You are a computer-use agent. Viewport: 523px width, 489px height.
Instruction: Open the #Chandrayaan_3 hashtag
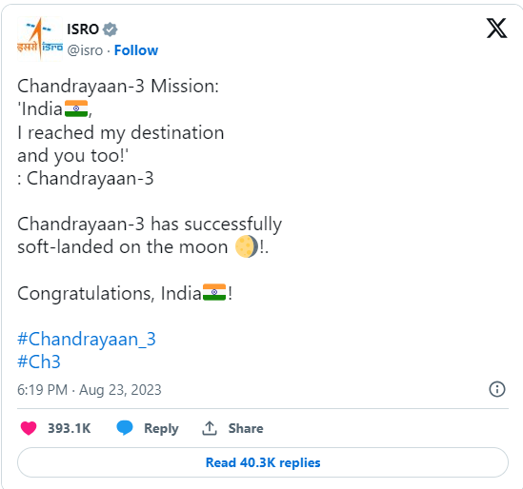[87, 339]
